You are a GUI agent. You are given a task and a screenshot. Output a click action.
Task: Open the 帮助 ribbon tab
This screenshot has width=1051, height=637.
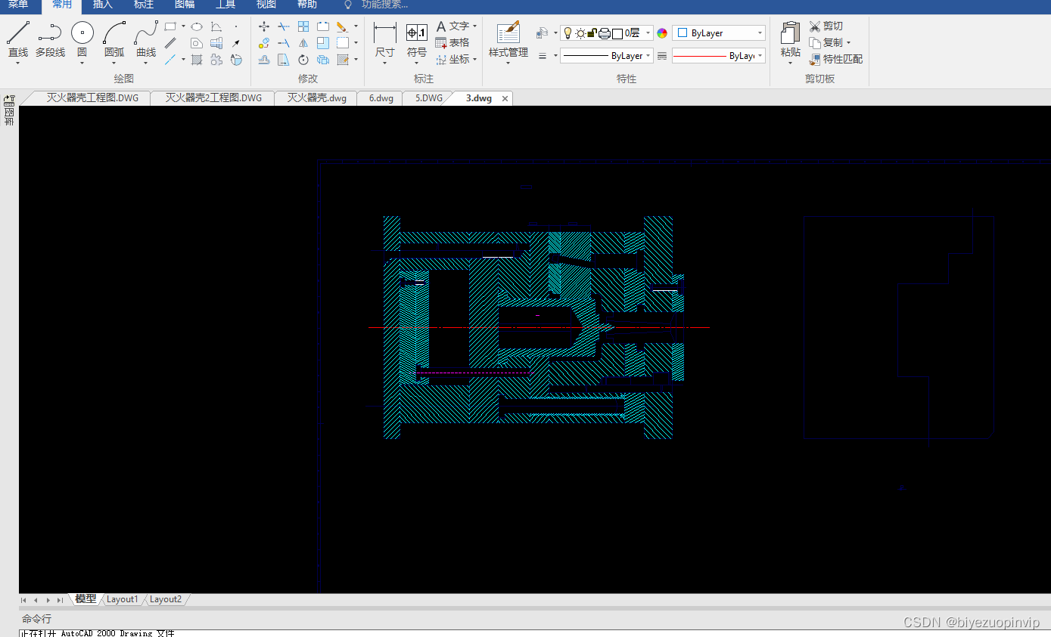click(307, 5)
